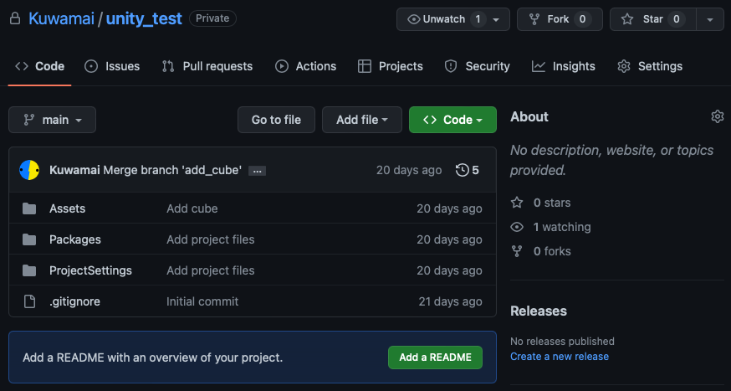This screenshot has width=731, height=391.
Task: Click the ProjectSettings folder icon
Action: tap(29, 270)
